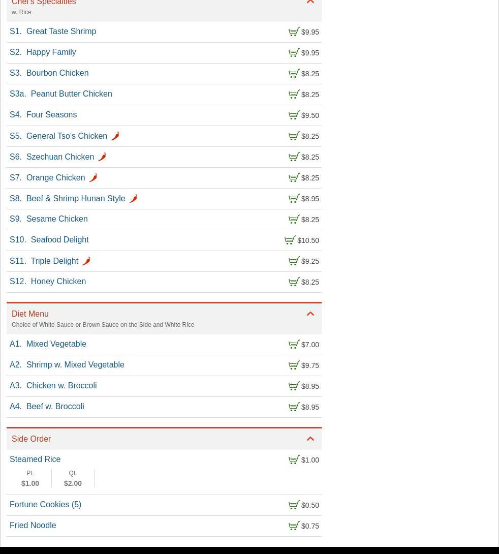Click the cart icon for Great Taste Shrimp
The height and width of the screenshot is (554, 499).
click(x=294, y=32)
